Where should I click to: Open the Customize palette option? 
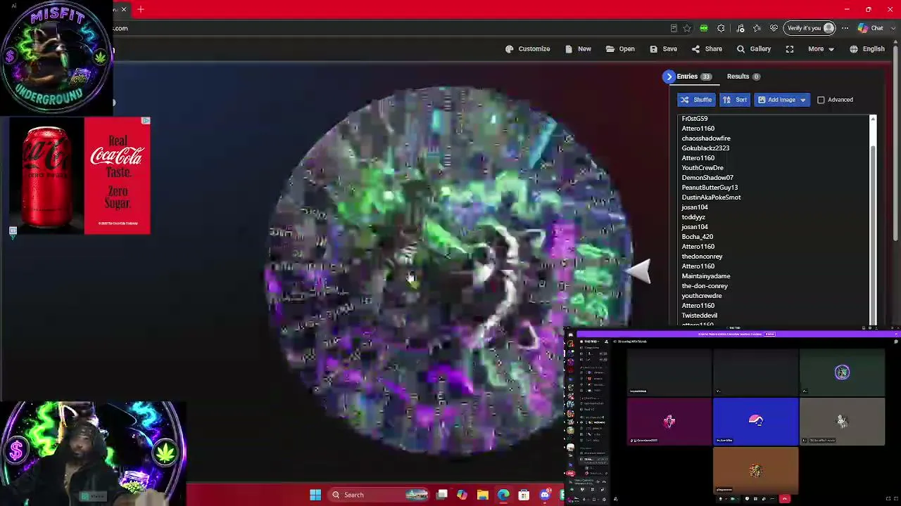tap(527, 49)
